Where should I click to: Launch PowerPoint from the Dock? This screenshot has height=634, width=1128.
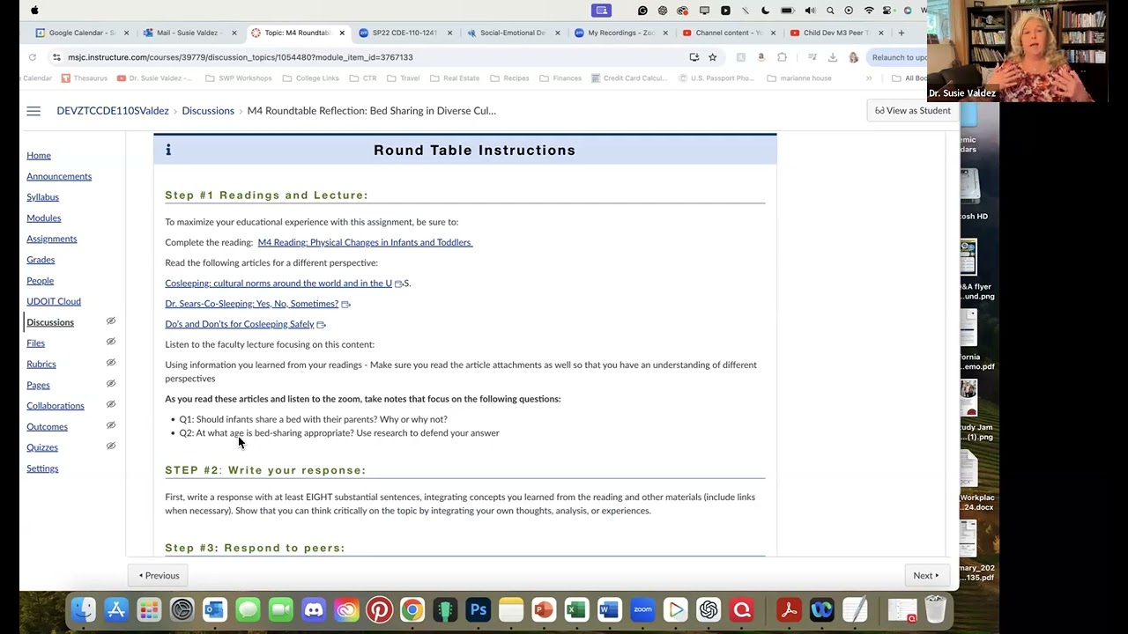(544, 609)
